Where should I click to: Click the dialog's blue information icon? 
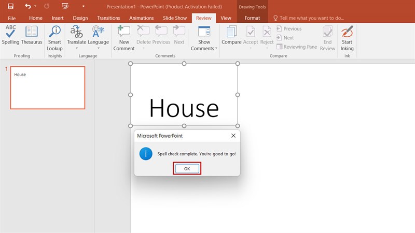[146, 154]
